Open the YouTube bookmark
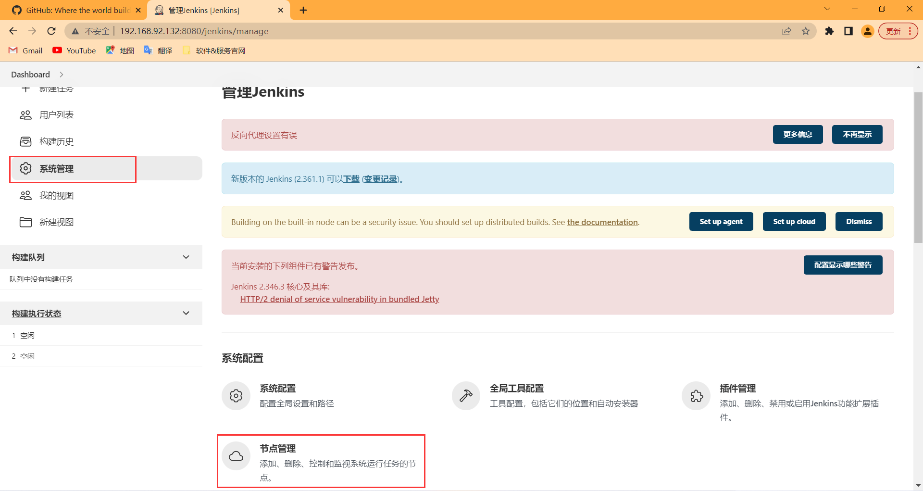This screenshot has width=923, height=491. click(74, 50)
